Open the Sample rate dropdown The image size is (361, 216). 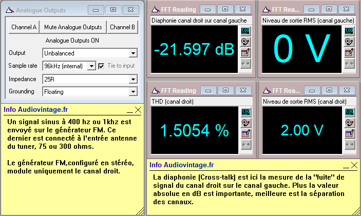pyautogui.click(x=91, y=66)
